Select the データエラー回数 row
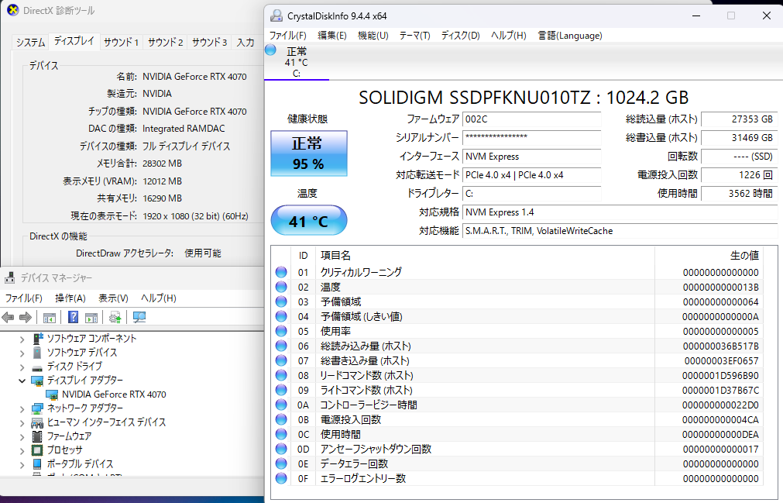Screen dimensions: 783x503 517,463
